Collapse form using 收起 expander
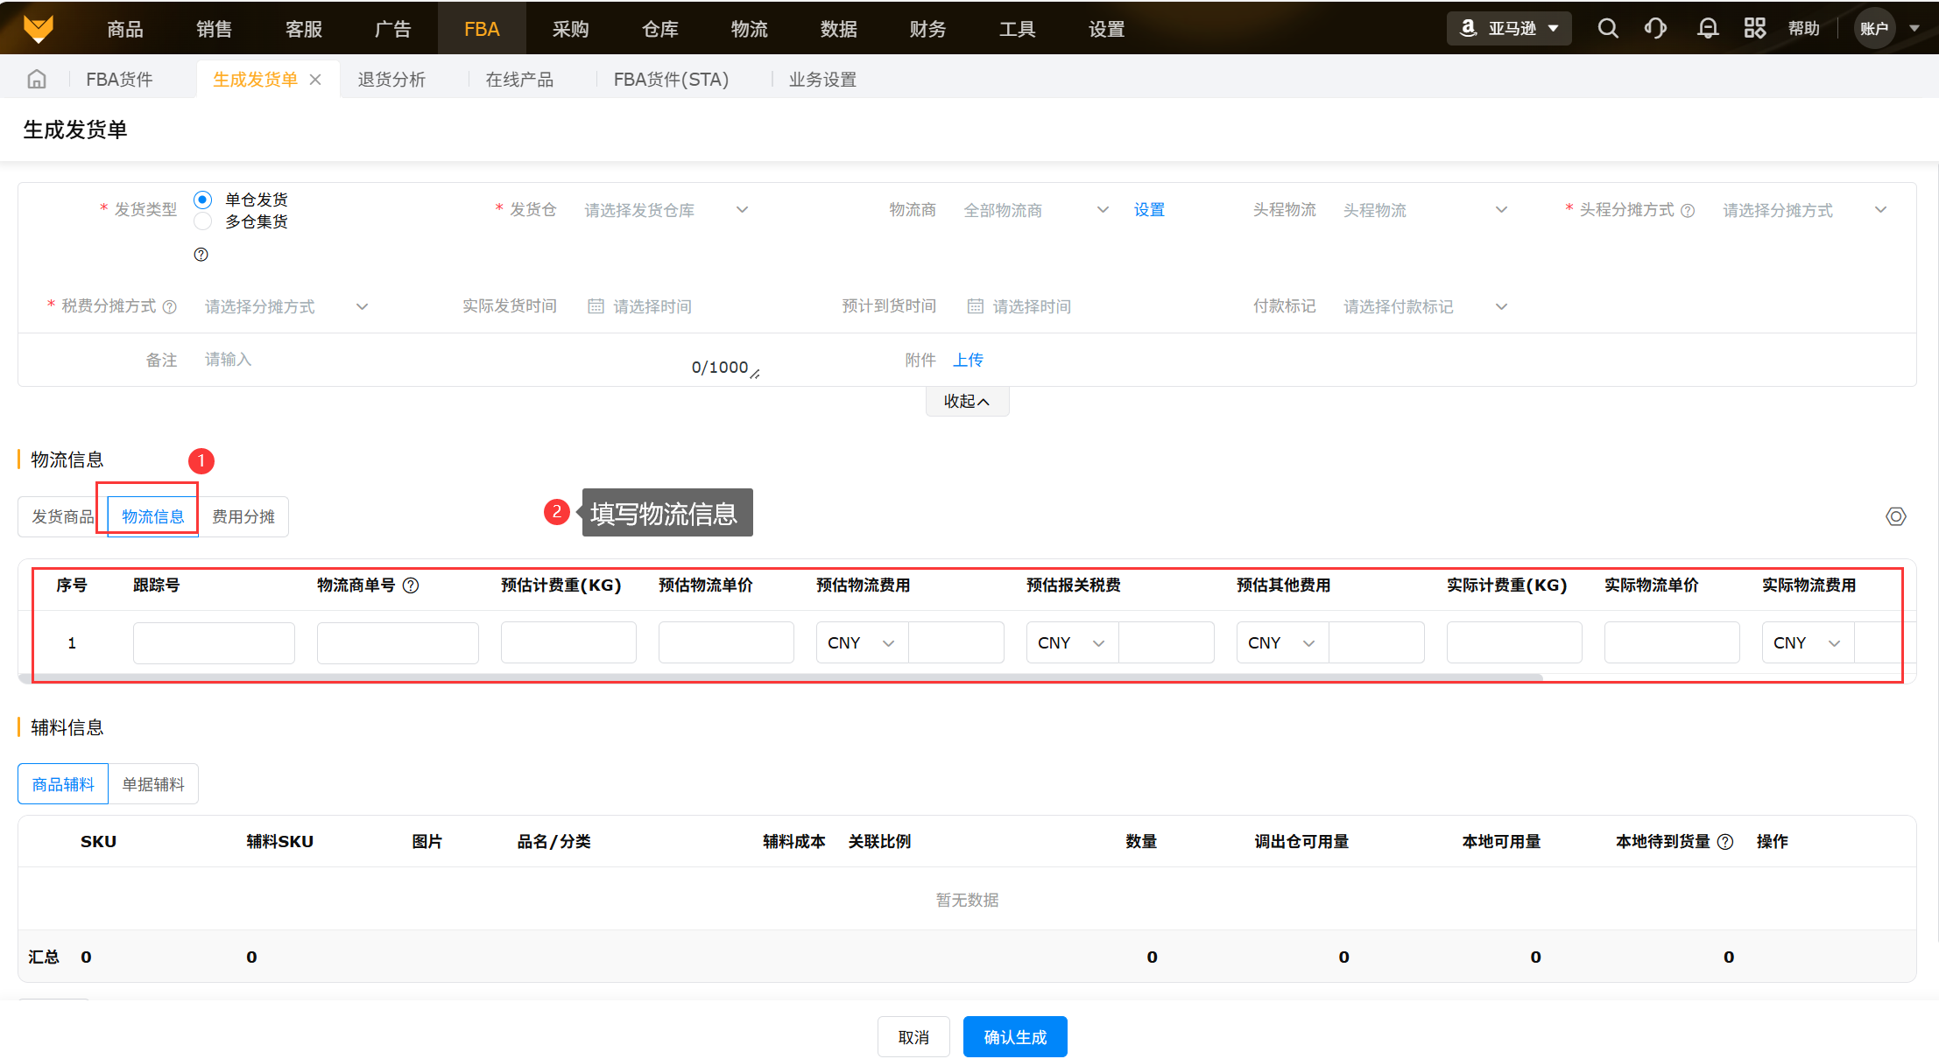This screenshot has height=1059, width=1939. click(967, 401)
